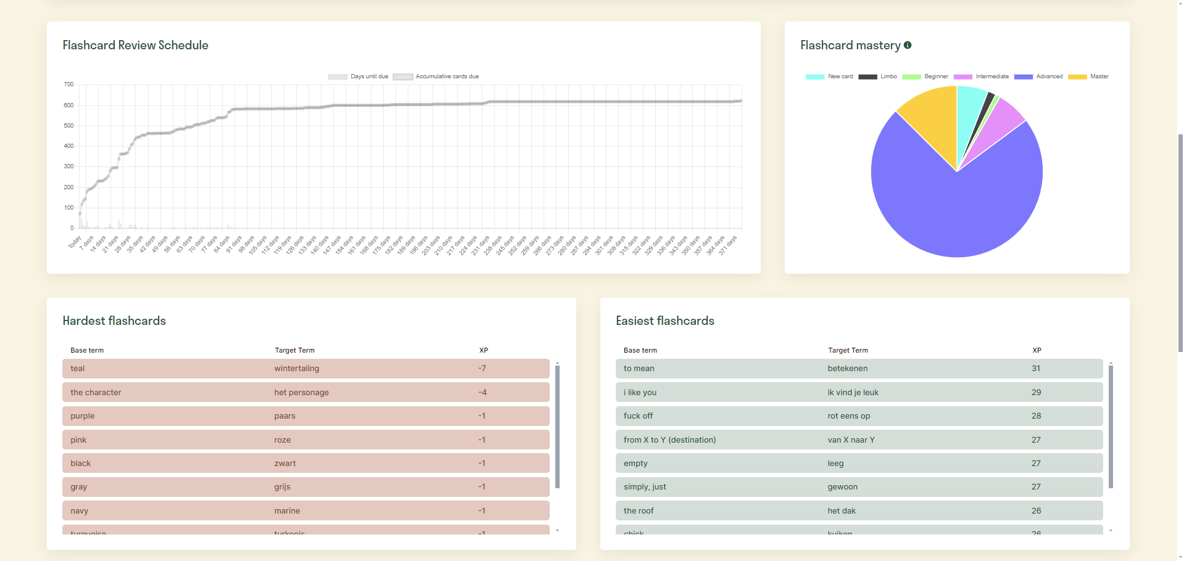Click XP header in Easiest flashcards
Screen dimensions: 1184x561
1037,350
